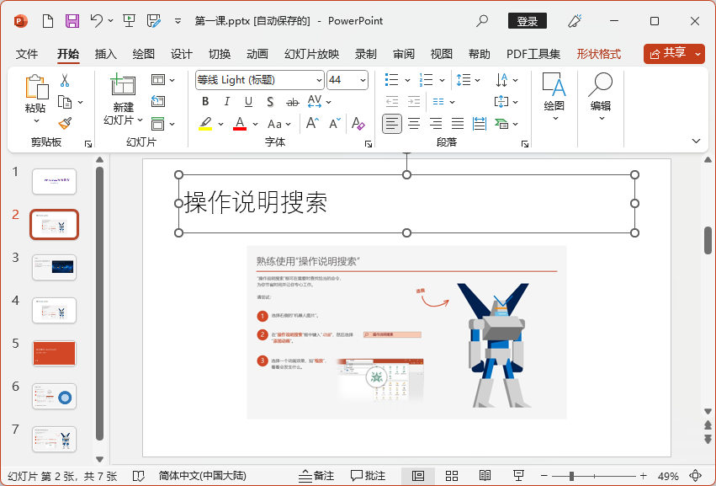
Task: Open the font name dropdown
Action: pyautogui.click(x=319, y=80)
